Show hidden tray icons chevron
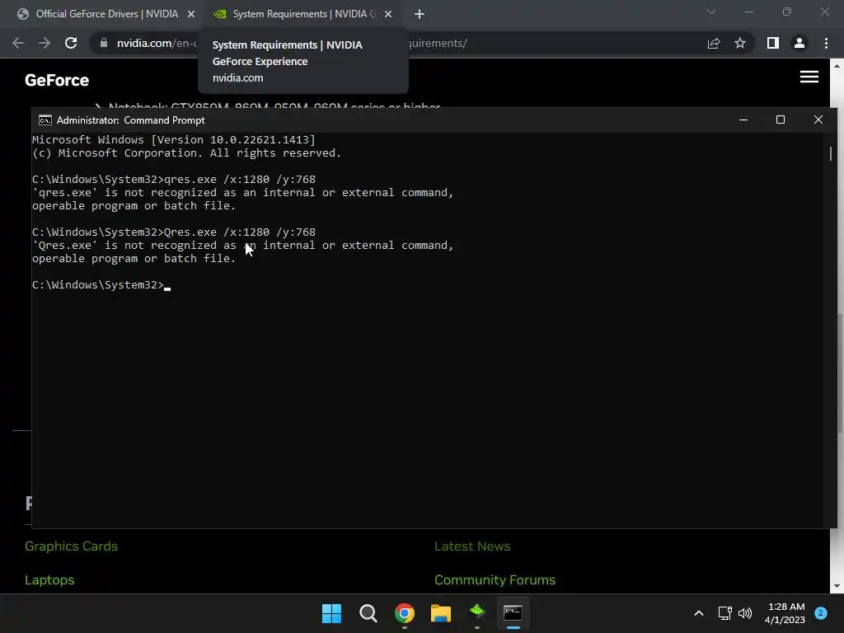 click(x=699, y=613)
